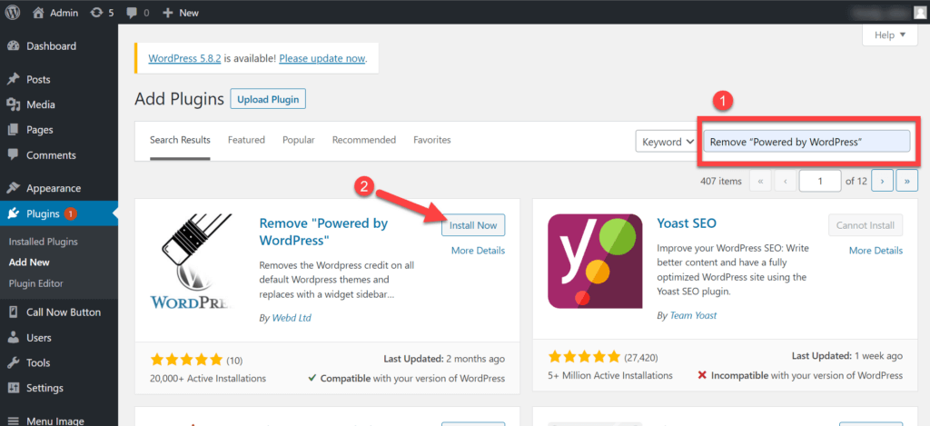This screenshot has width=930, height=426.
Task: Open the Team Yoast author link
Action: 693,315
